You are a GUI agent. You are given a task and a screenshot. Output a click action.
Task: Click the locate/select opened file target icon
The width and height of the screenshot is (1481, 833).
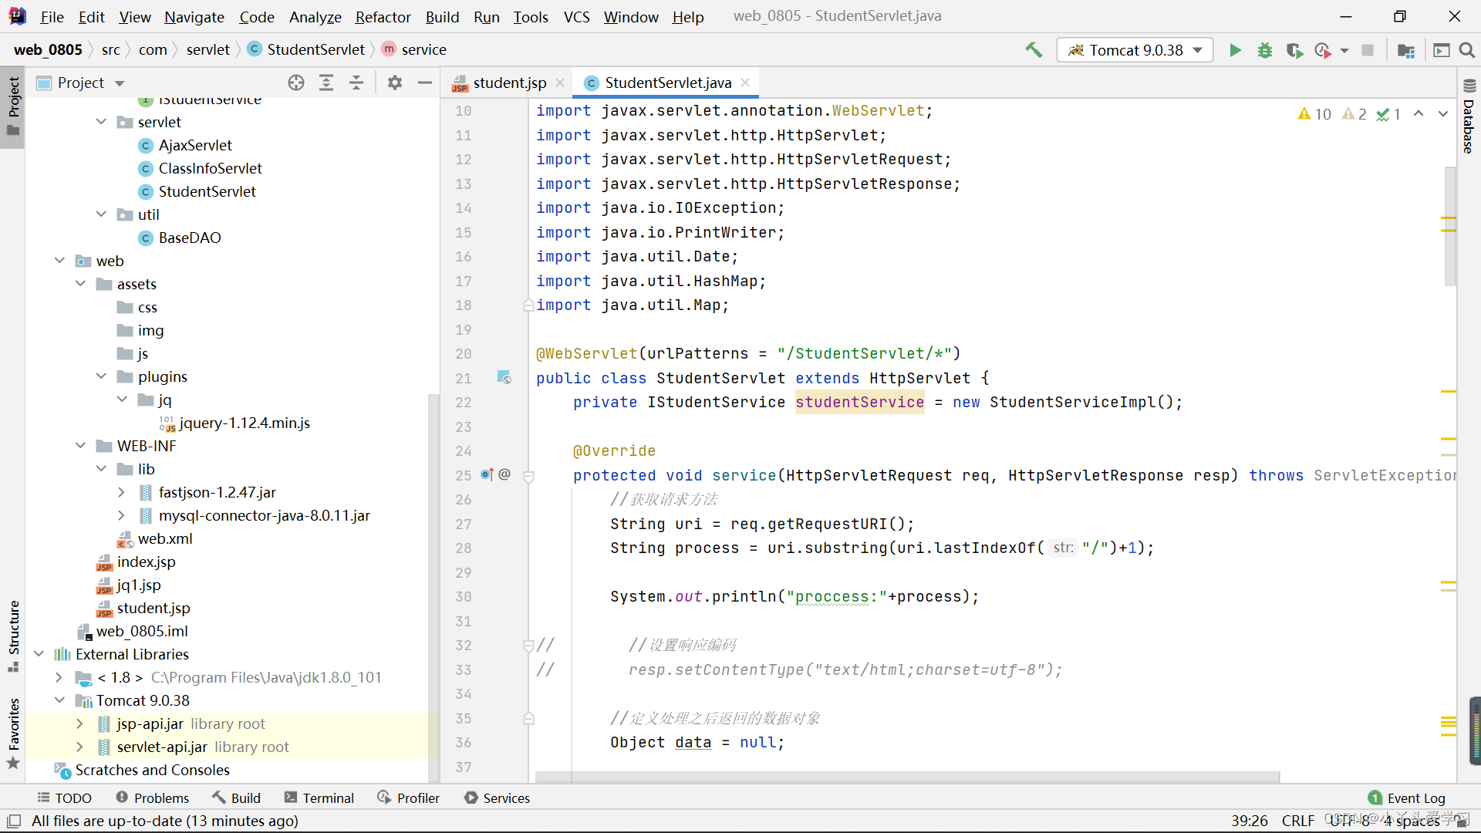tap(296, 83)
